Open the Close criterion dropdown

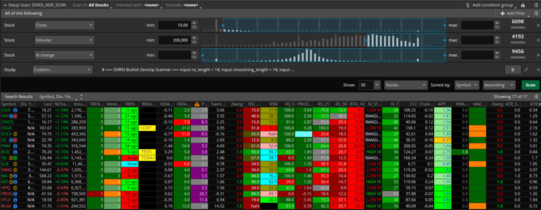click(x=64, y=25)
